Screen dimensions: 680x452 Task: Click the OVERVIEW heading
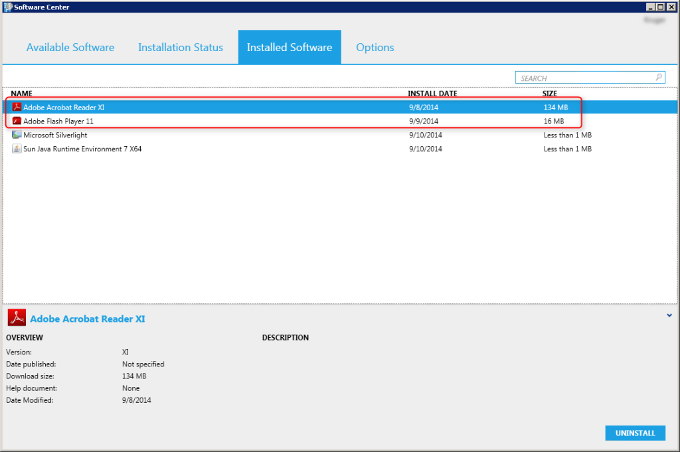pos(25,338)
